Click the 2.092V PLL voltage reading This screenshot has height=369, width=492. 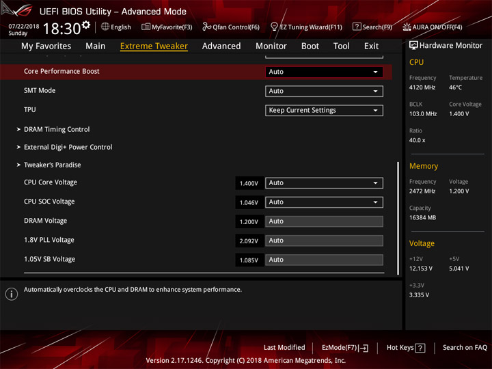click(x=249, y=241)
